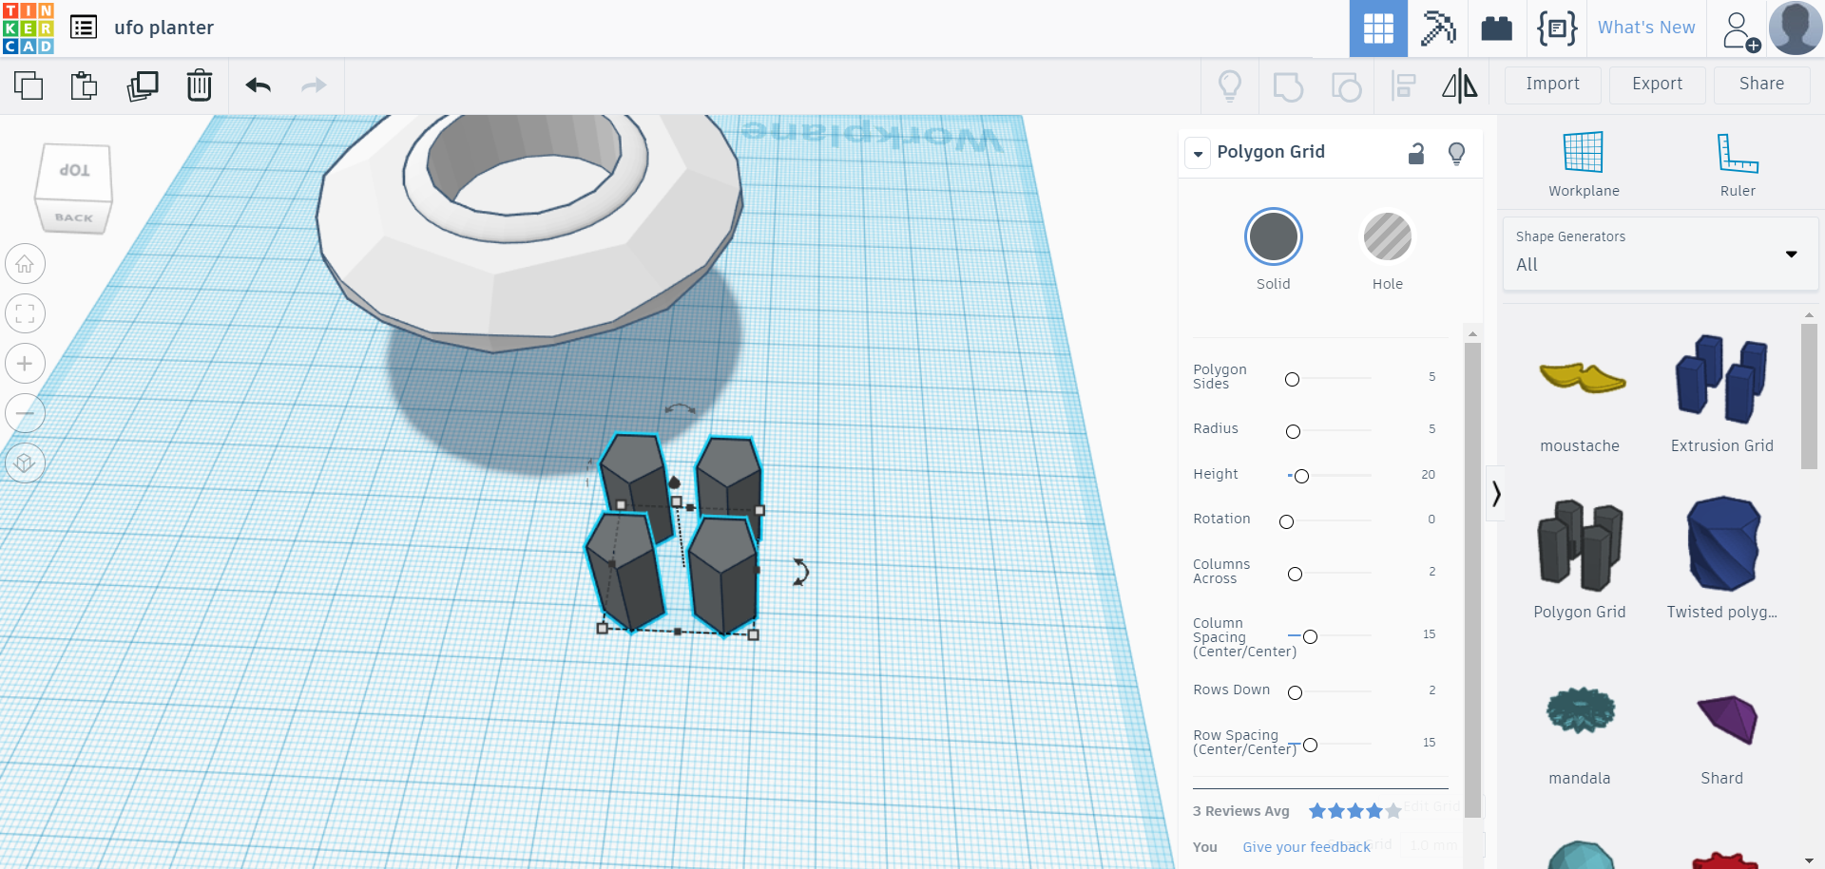Select the mandala shape thumbnail

pos(1580,710)
